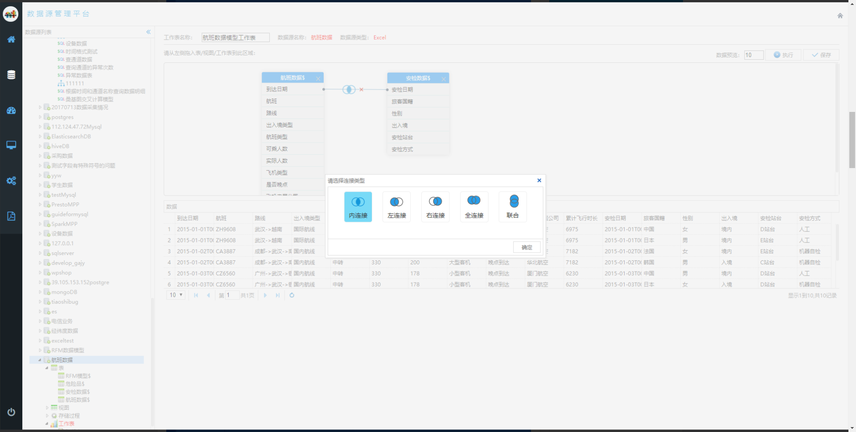The image size is (856, 432).
Task: Click the 保存 save button
Action: click(821, 55)
